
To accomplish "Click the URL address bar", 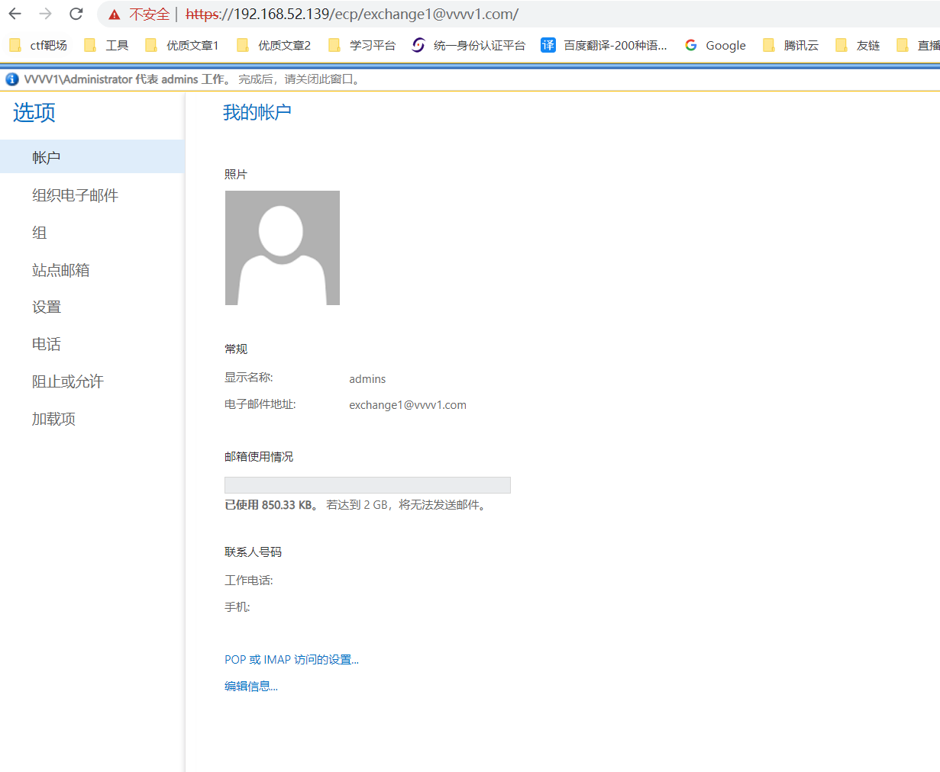I will (x=535, y=14).
